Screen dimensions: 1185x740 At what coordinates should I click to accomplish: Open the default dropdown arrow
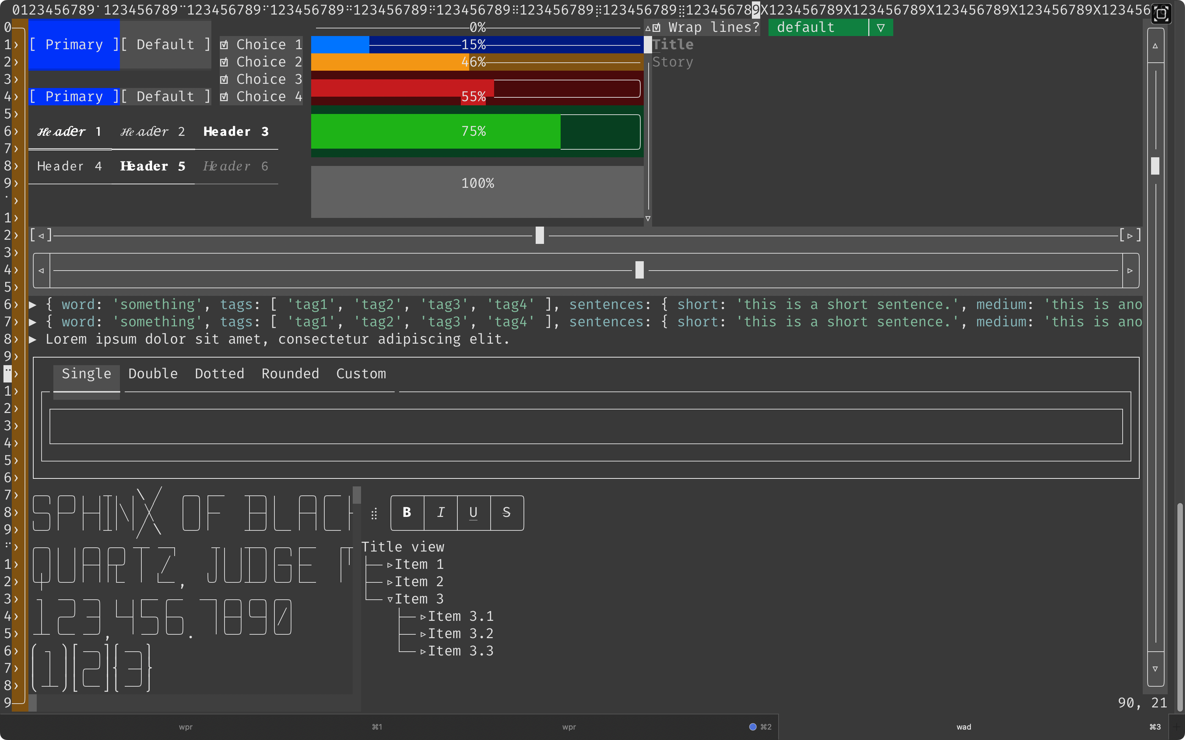pyautogui.click(x=880, y=28)
